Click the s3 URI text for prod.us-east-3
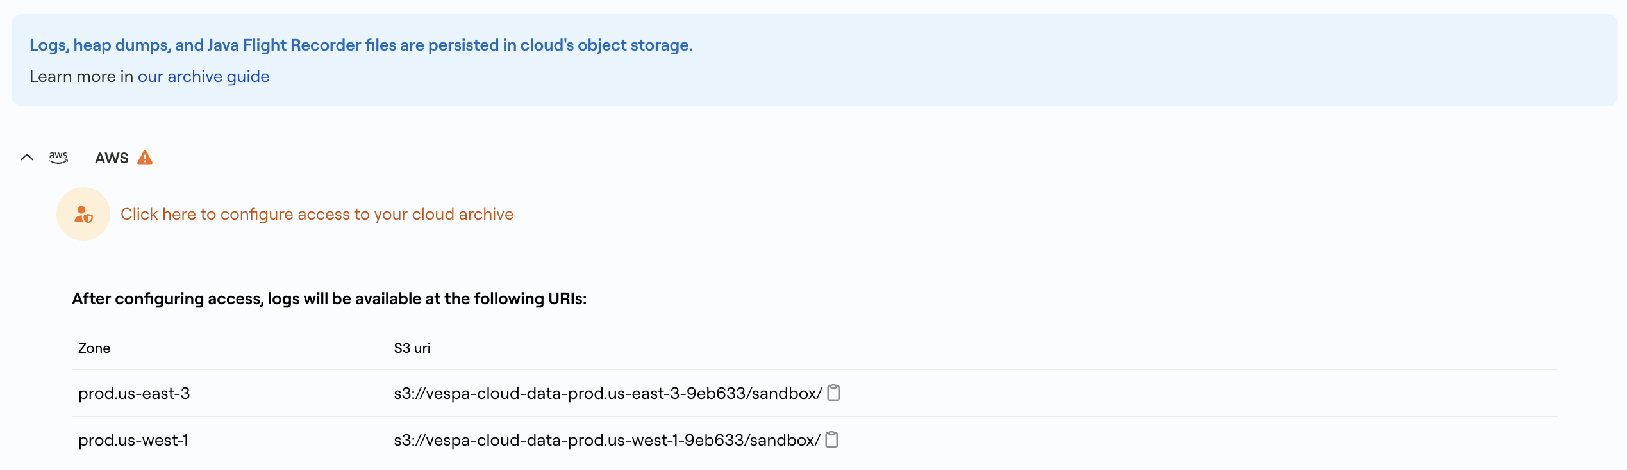Screen dimensions: 1627x470 (x=606, y=393)
